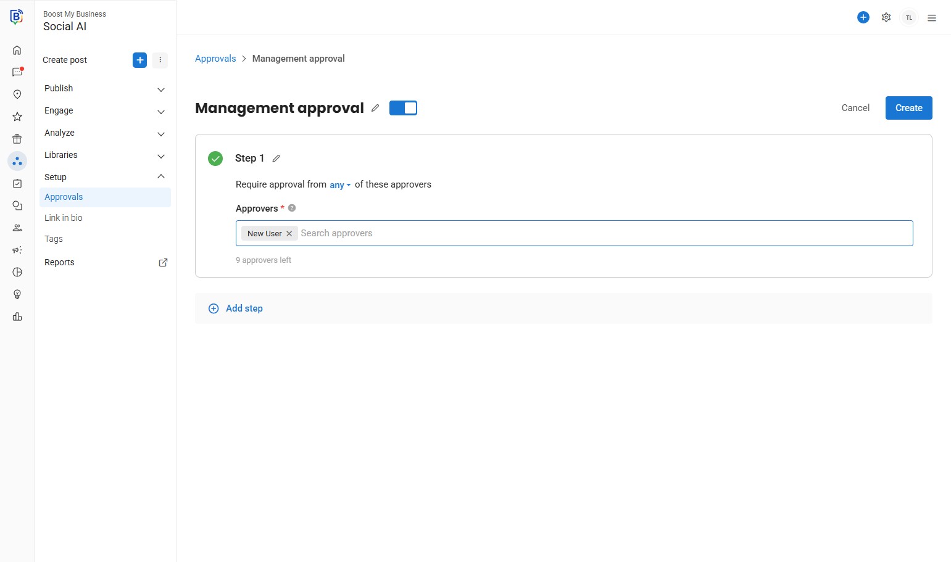Open the inbox messages icon with red dot
The height and width of the screenshot is (562, 951).
17,72
